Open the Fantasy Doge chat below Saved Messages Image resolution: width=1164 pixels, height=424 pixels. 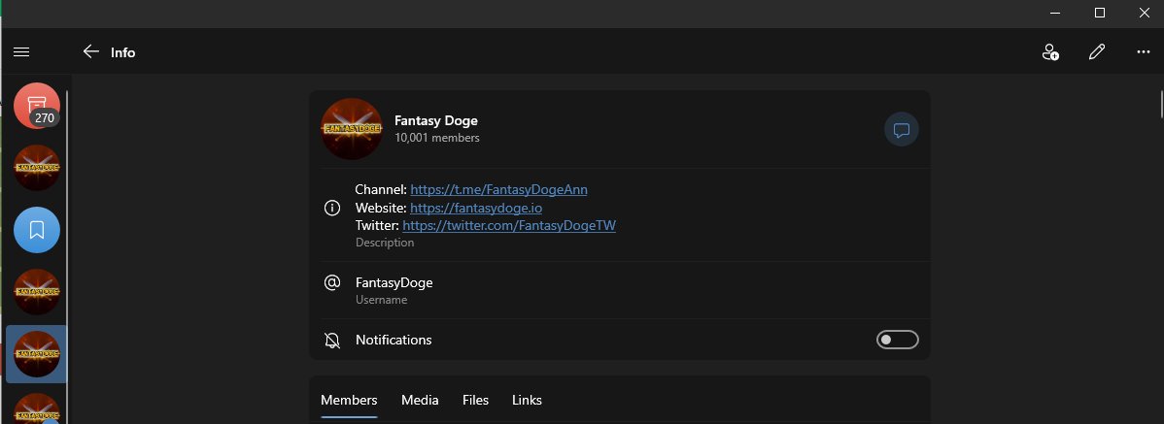(36, 292)
